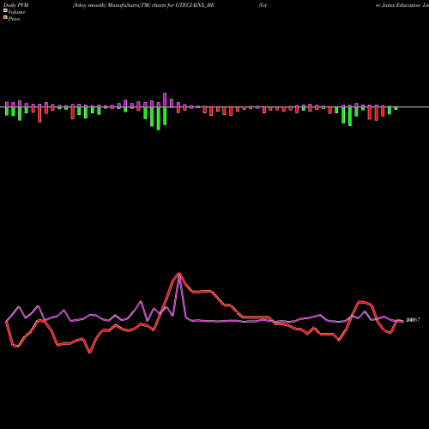This screenshot has width=429, height=429.
Task: Click the magenta Volume legend swatch
Action: coord(5,10)
